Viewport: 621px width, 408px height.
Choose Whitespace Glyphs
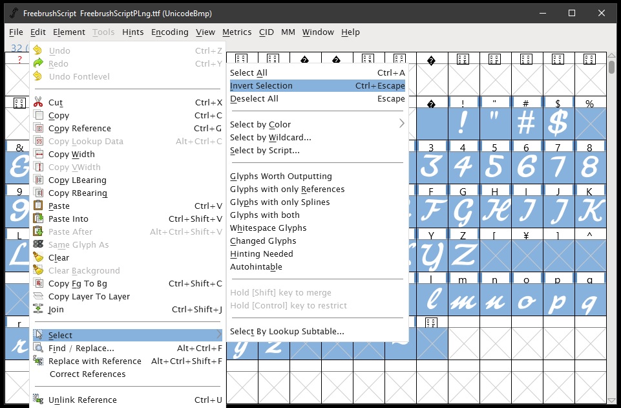317,228
